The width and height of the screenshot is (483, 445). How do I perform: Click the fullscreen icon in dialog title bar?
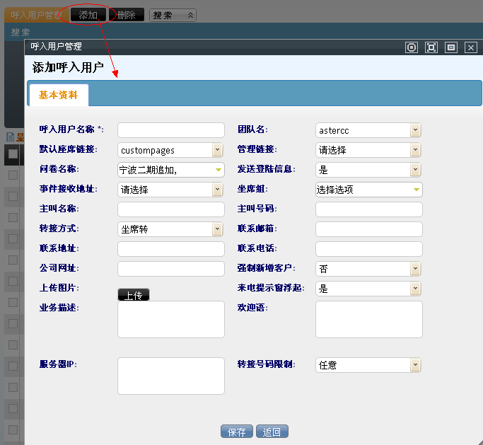pos(431,47)
